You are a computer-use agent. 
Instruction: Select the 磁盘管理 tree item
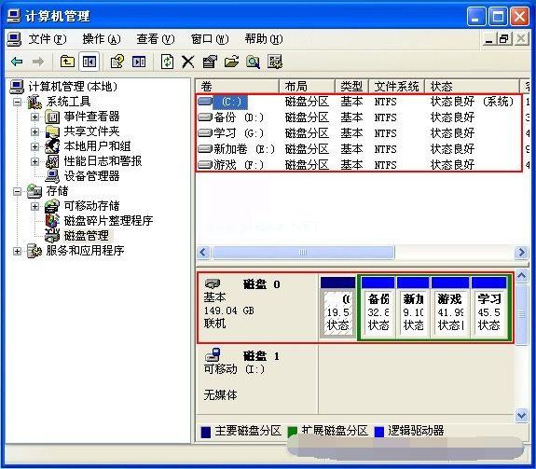pyautogui.click(x=87, y=236)
